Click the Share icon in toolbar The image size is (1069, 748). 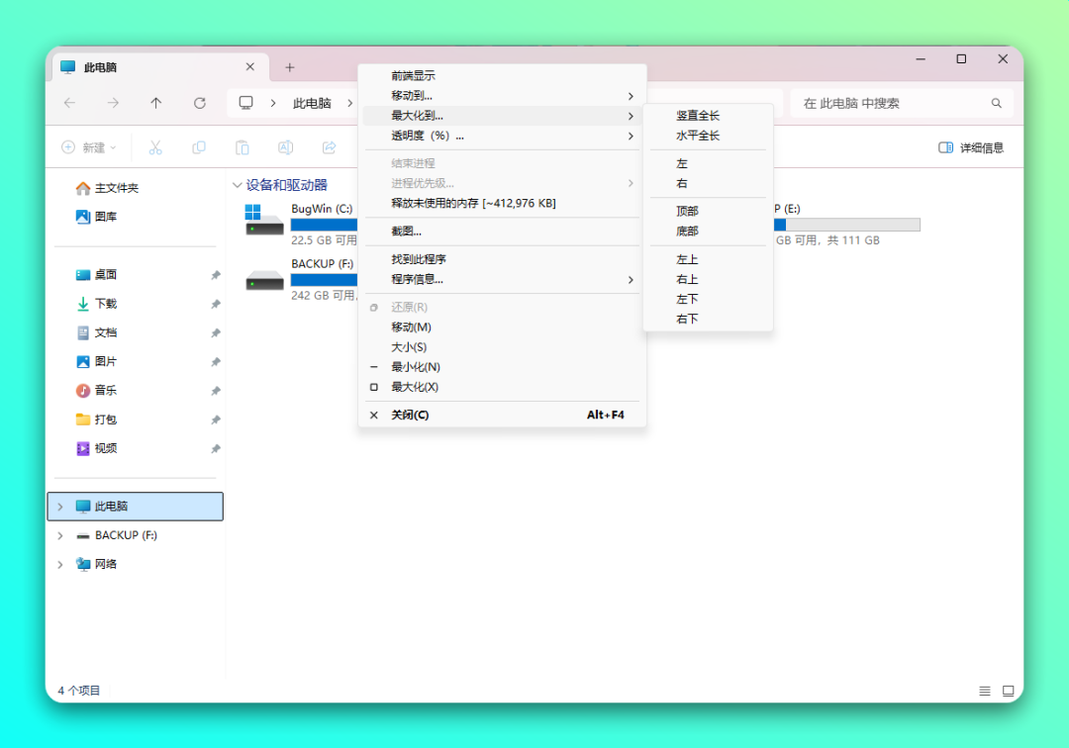[329, 147]
